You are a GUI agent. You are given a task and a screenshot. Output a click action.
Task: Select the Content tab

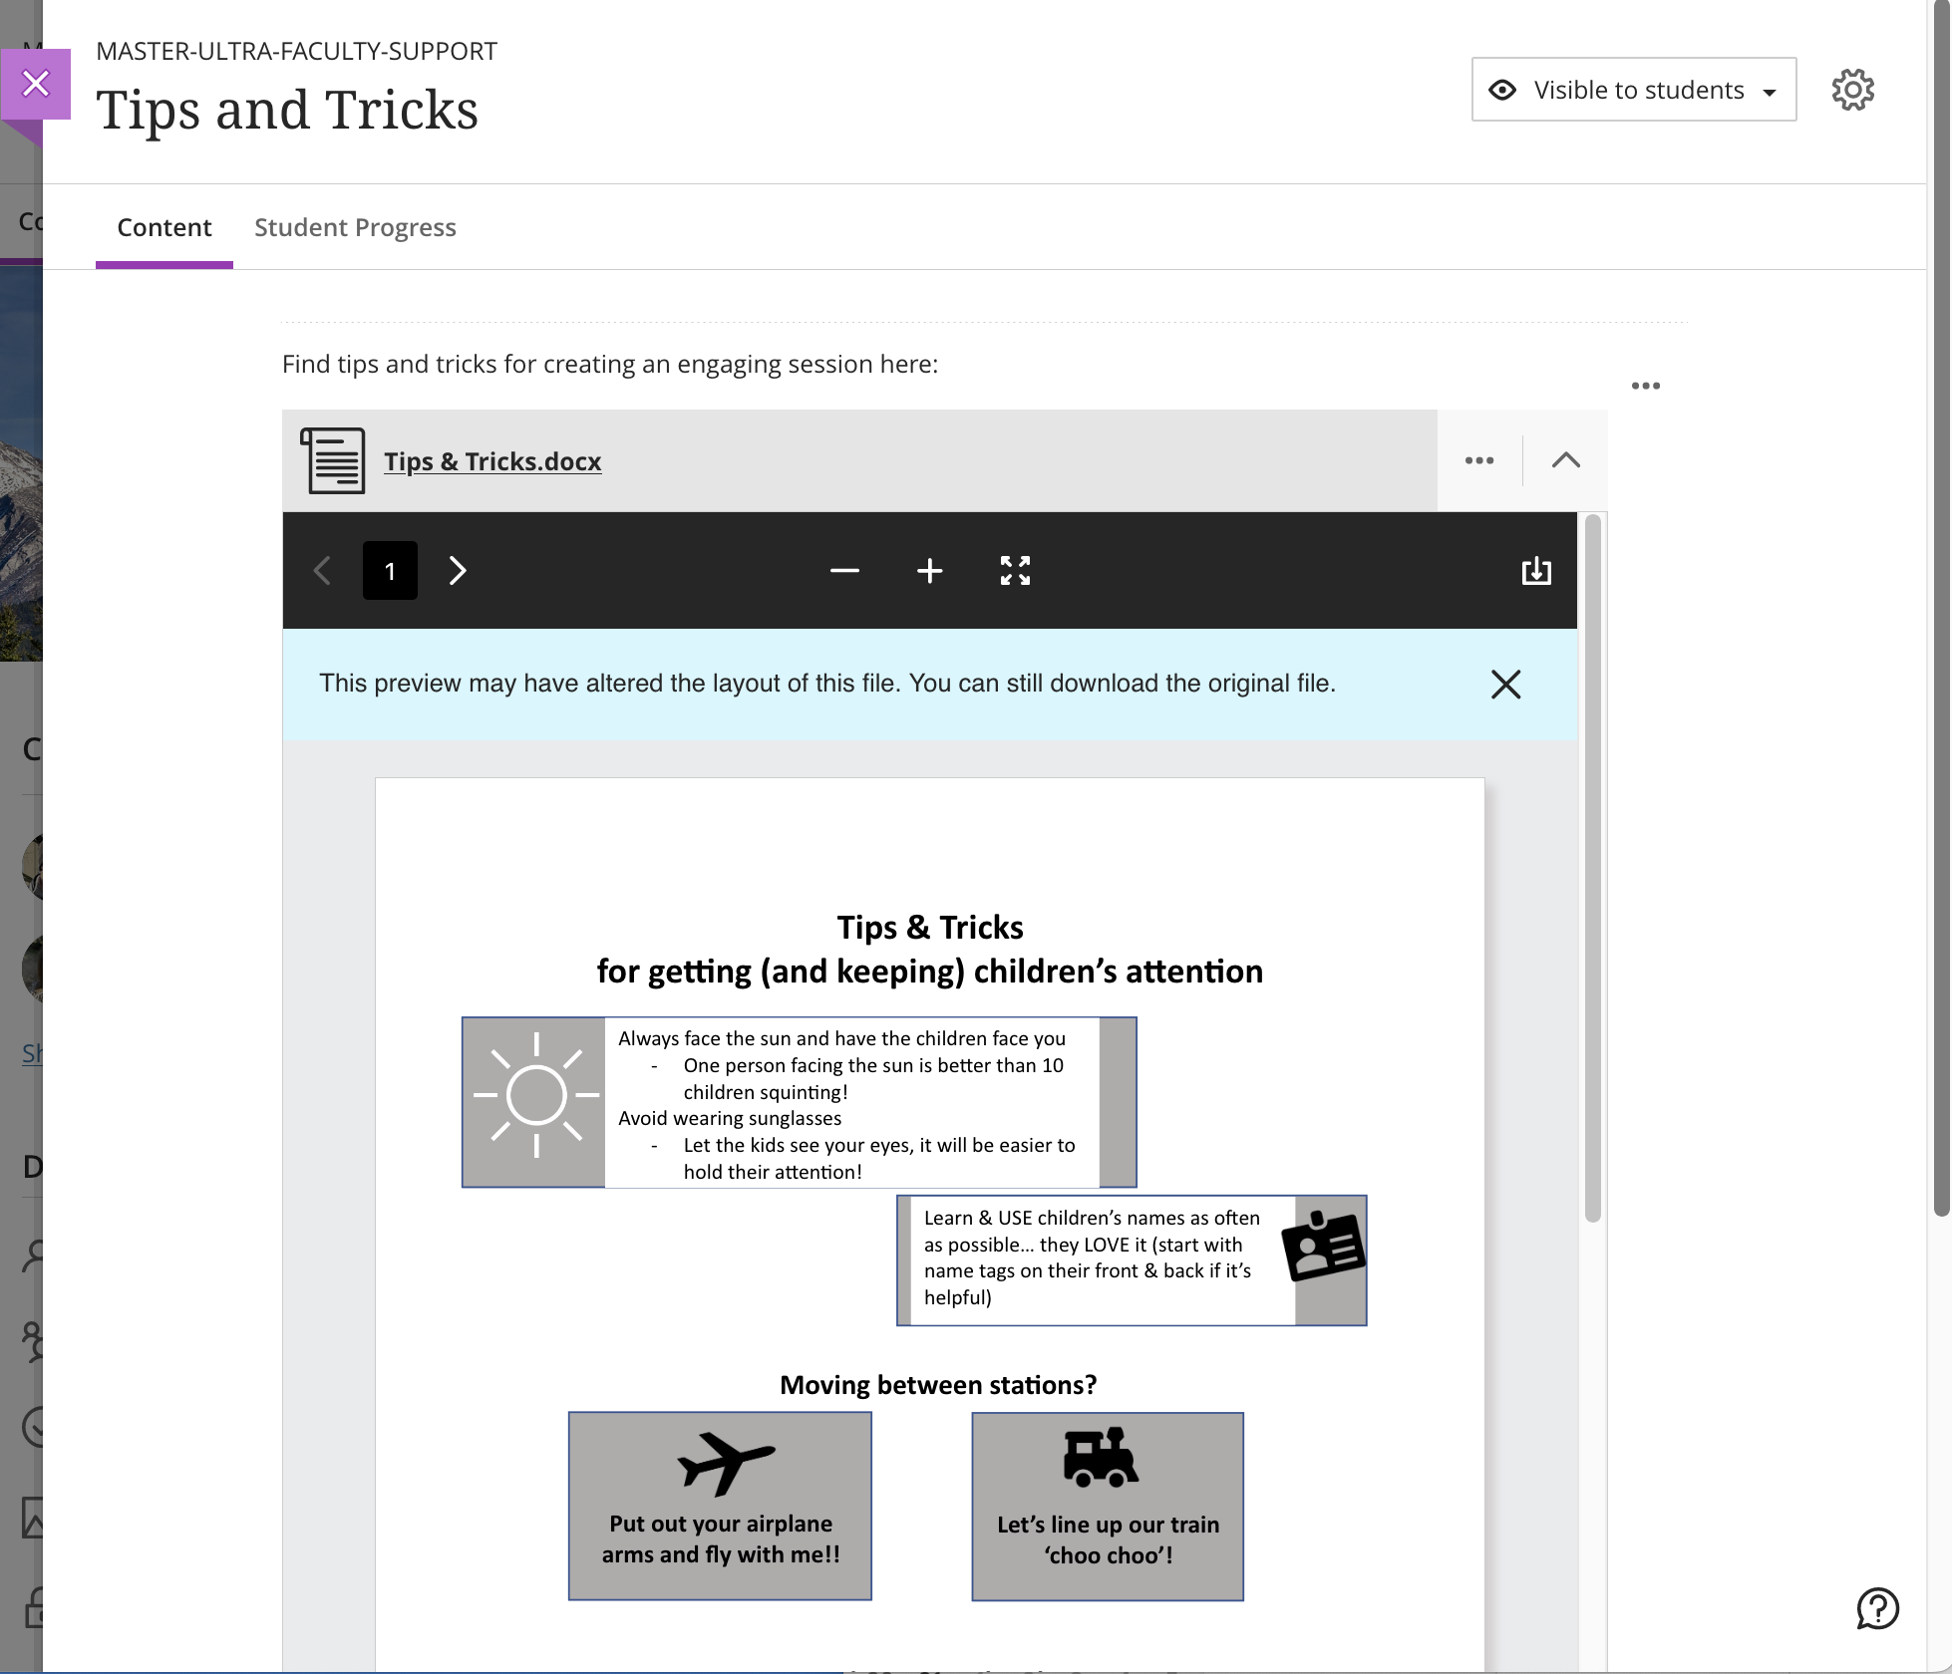pyautogui.click(x=163, y=227)
